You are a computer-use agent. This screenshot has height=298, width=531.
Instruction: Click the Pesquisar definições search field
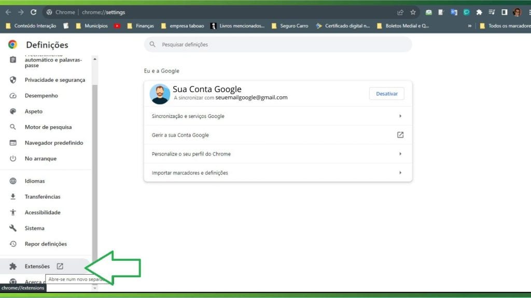[x=278, y=44]
